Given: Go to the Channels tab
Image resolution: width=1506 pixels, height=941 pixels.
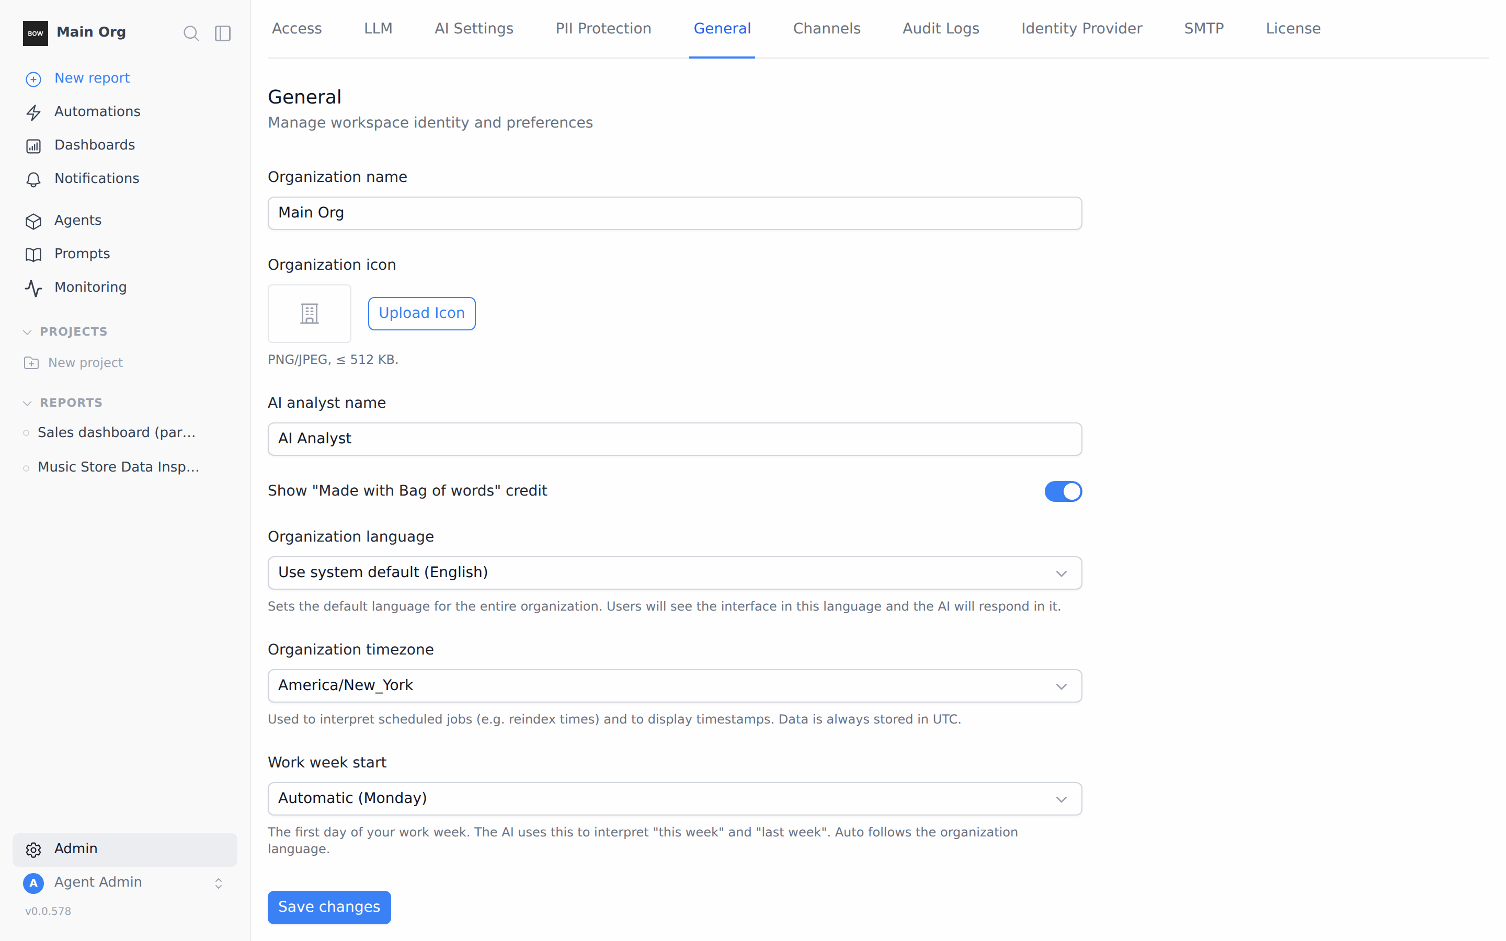Looking at the screenshot, I should (x=826, y=29).
